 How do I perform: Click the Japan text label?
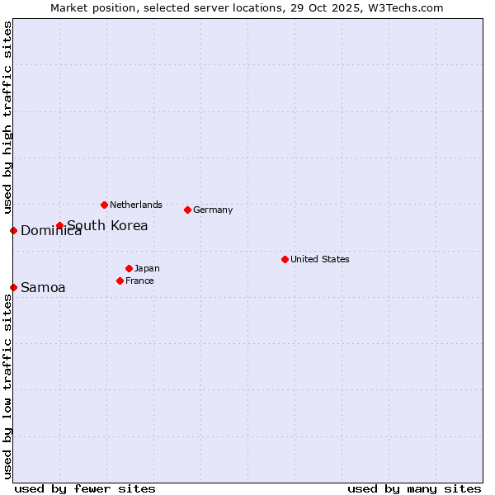(x=147, y=268)
